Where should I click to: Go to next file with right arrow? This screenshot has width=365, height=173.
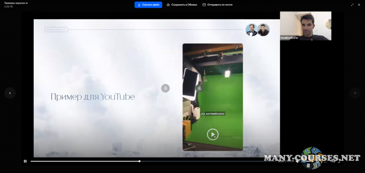tap(355, 93)
